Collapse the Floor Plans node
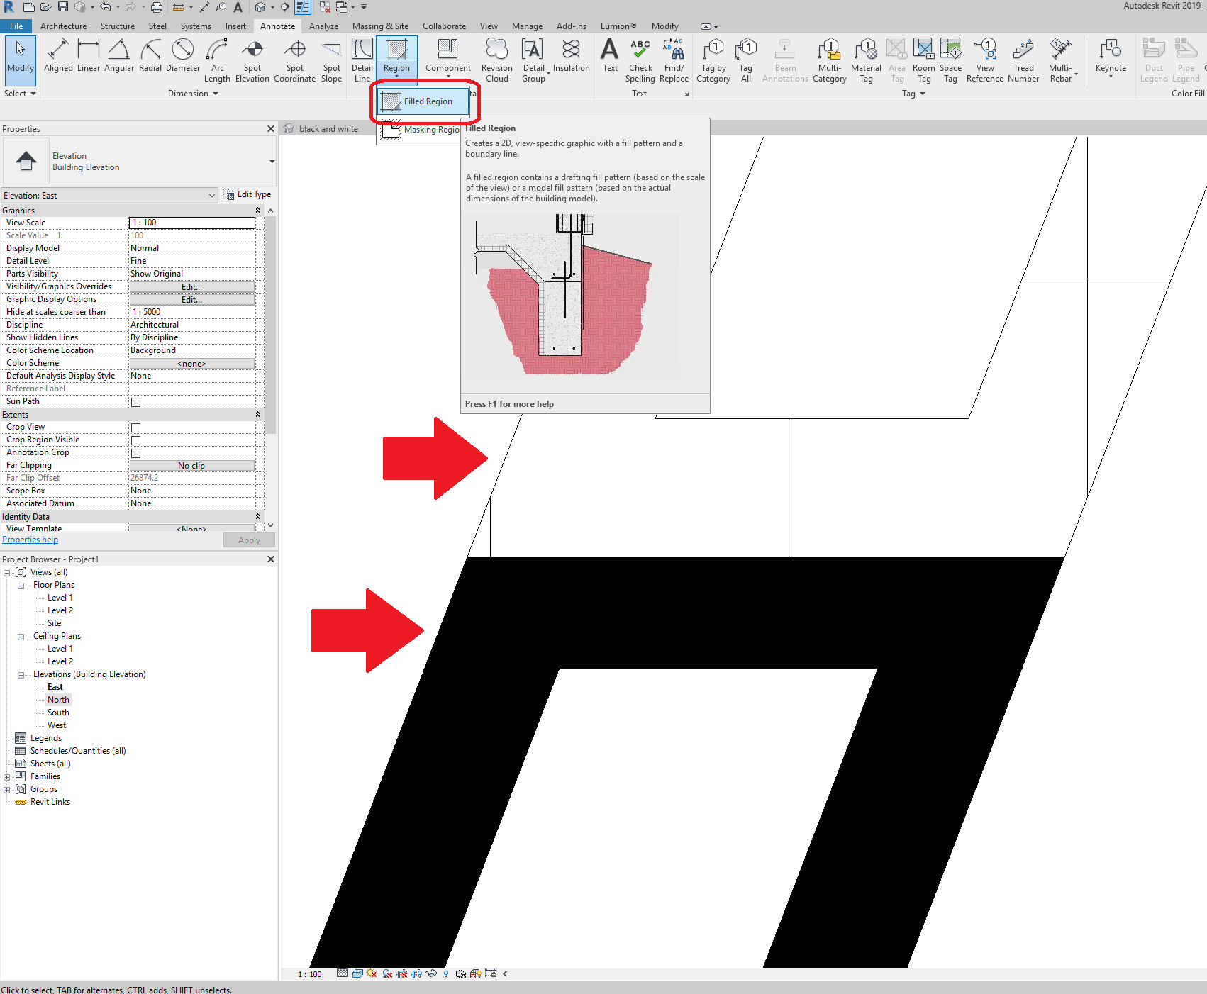 [x=21, y=584]
